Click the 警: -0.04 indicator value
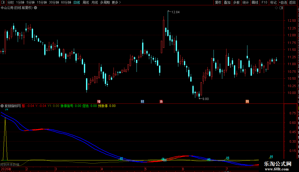299x172 pixels. pos(28,106)
